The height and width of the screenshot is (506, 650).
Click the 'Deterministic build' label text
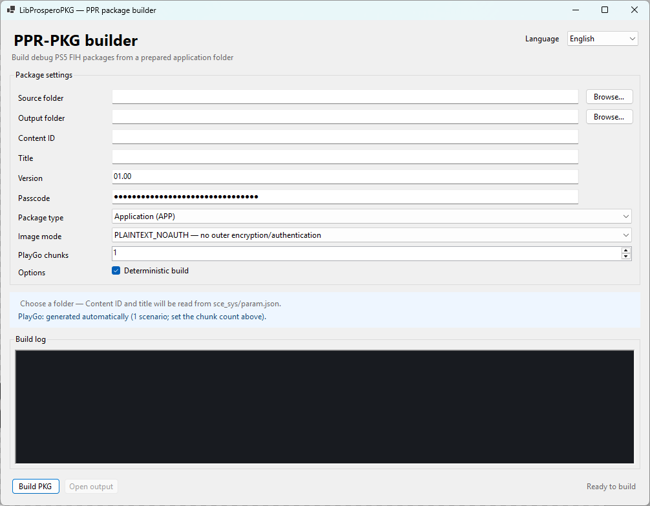156,271
